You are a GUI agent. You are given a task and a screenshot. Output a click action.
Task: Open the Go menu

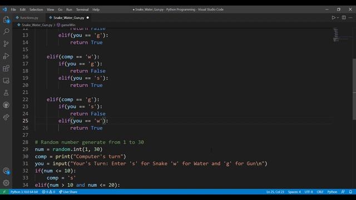tap(60, 9)
